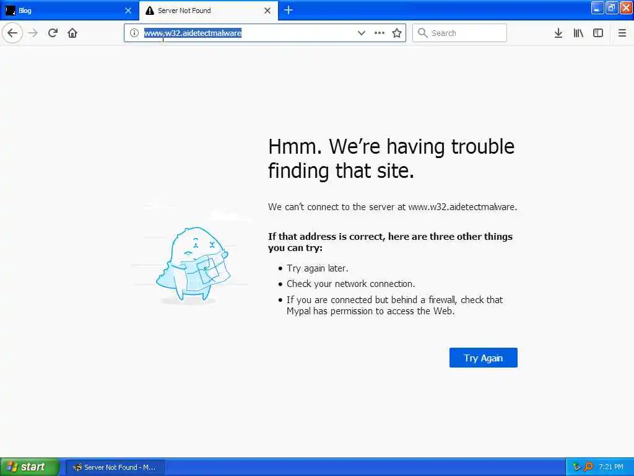Viewport: 634px width, 476px height.
Task: Select Server Not Found taskbar item
Action: pyautogui.click(x=115, y=467)
